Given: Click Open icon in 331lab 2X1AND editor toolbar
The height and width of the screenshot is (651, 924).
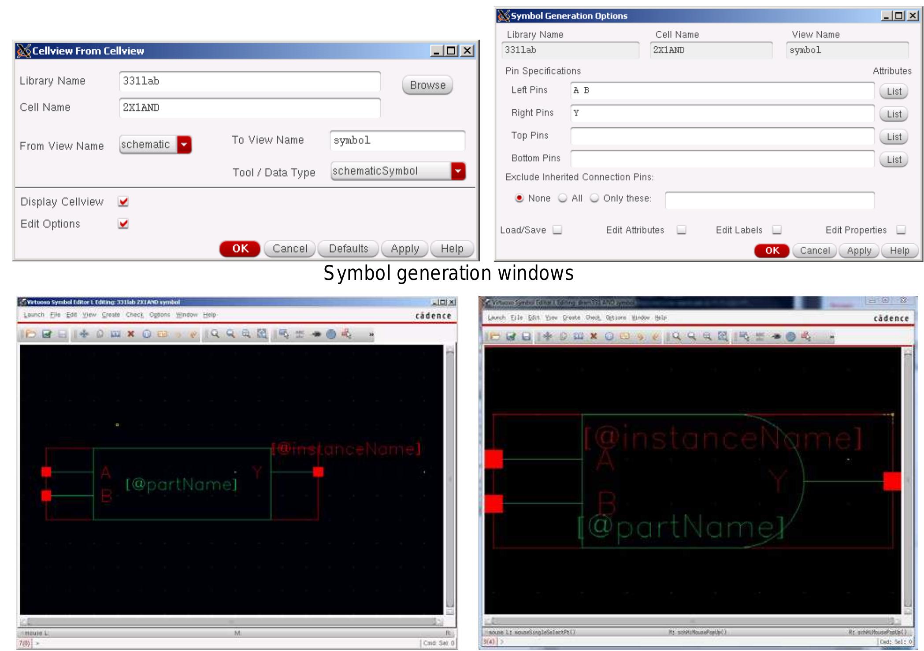Looking at the screenshot, I should 31,334.
